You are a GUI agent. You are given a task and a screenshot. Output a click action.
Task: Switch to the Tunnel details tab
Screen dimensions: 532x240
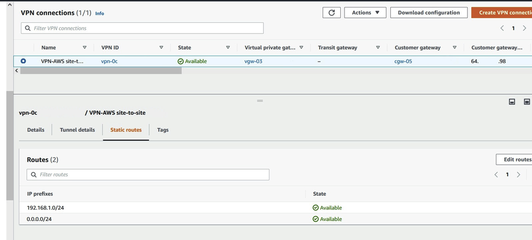(77, 130)
